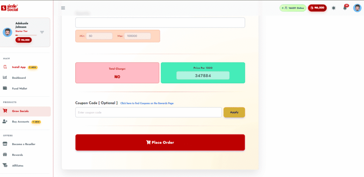The height and width of the screenshot is (177, 364).
Task: Click the Fund Wallet icon
Action: [5, 88]
